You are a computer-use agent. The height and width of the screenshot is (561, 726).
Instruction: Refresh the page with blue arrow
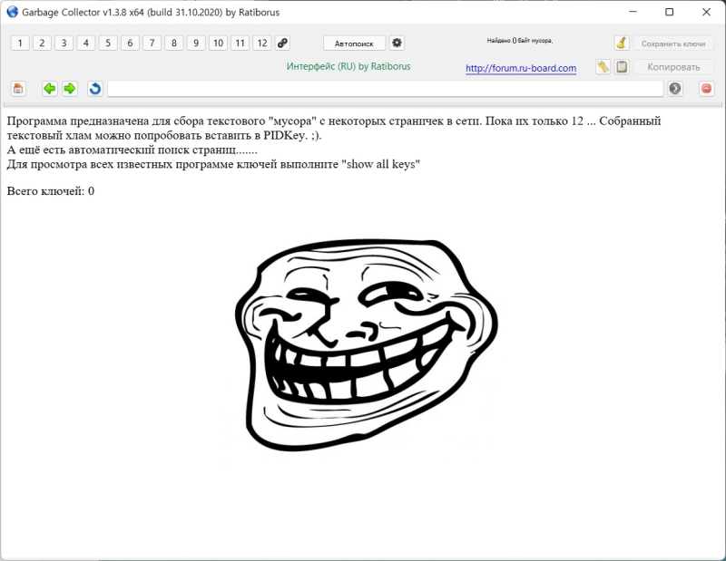(95, 88)
